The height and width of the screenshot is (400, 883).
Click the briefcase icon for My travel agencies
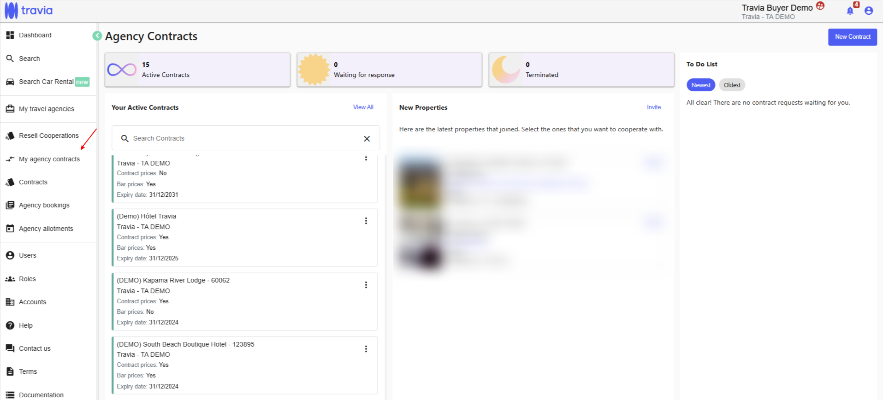click(10, 109)
